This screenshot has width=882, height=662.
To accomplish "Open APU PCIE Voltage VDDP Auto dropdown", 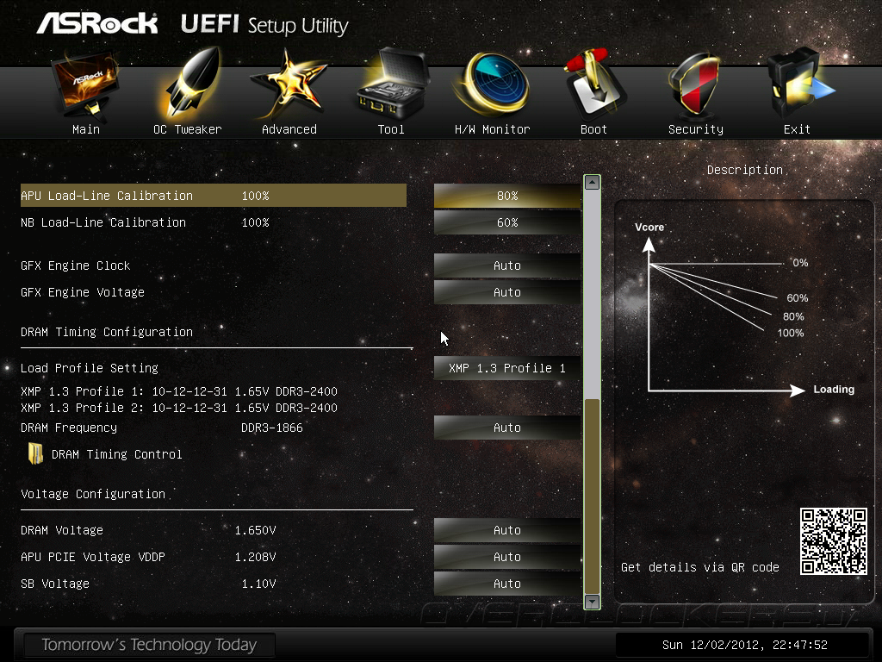I will tap(507, 557).
